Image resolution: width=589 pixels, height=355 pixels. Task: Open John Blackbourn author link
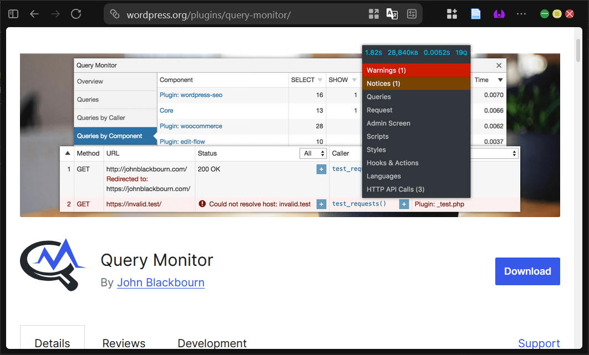point(161,282)
